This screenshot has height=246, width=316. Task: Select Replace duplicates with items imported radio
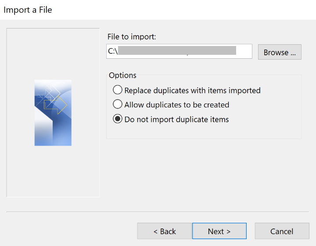[x=117, y=90]
